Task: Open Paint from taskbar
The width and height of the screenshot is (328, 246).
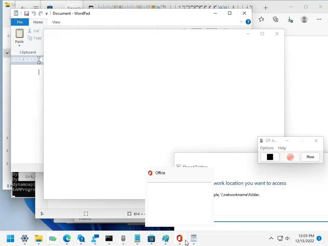Action: coord(166,238)
